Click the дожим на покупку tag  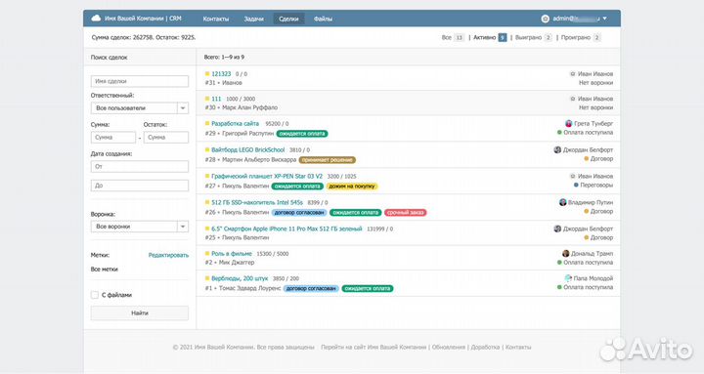tap(352, 187)
